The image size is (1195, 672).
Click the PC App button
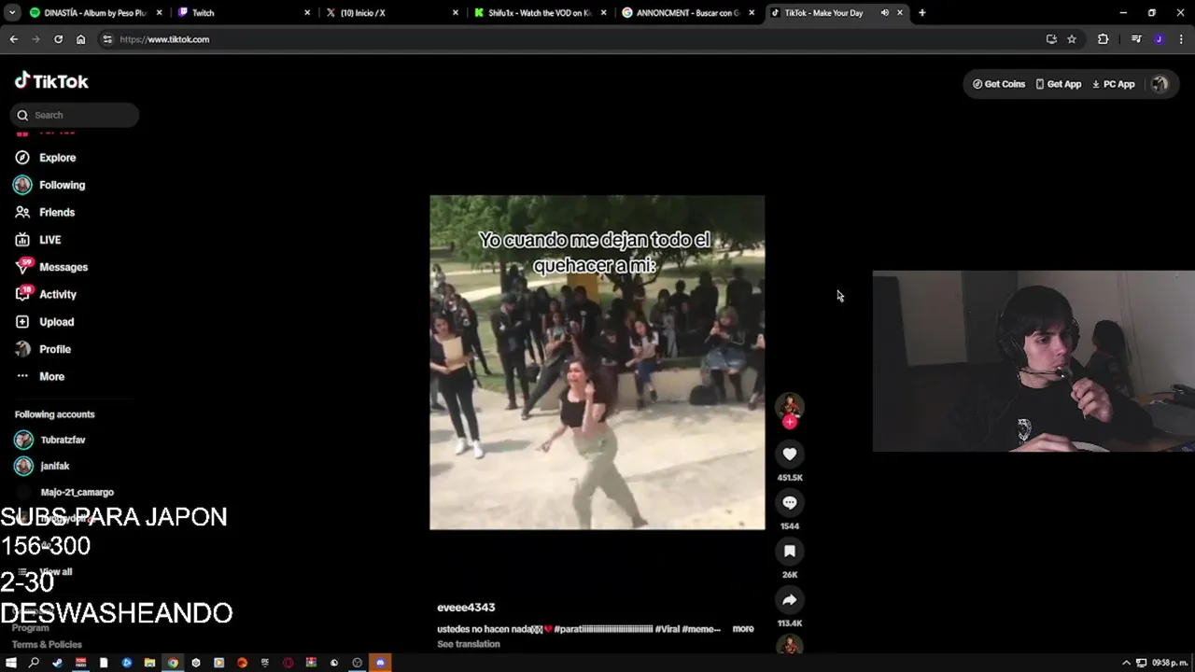point(1113,84)
